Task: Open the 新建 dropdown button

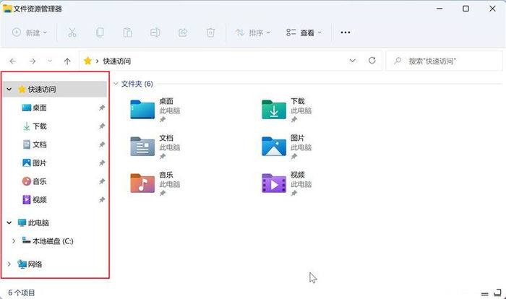Action: (x=30, y=32)
